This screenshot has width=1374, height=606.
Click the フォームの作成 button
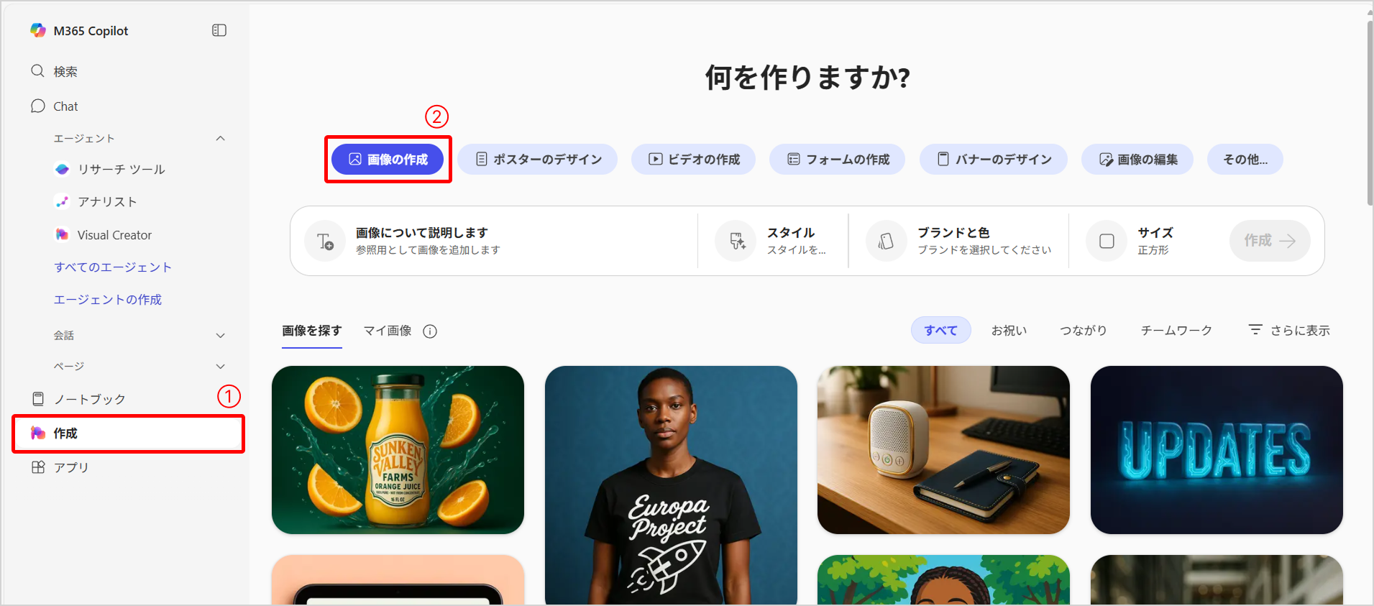[x=838, y=160]
